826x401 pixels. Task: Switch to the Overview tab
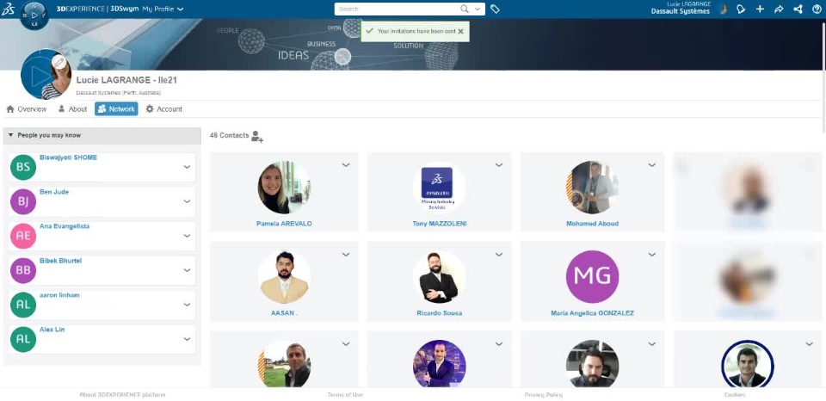point(27,109)
